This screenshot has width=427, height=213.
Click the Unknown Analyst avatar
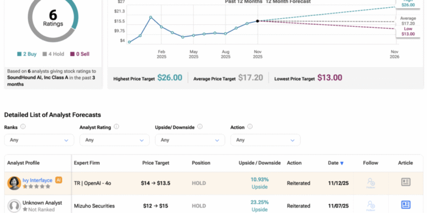coord(14,206)
